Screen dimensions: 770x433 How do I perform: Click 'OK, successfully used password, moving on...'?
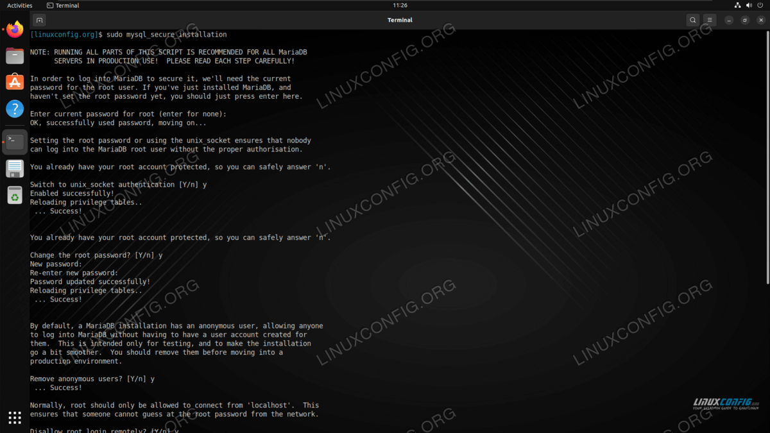pyautogui.click(x=119, y=123)
